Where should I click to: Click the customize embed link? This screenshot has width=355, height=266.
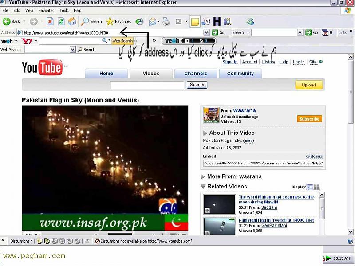(314, 156)
